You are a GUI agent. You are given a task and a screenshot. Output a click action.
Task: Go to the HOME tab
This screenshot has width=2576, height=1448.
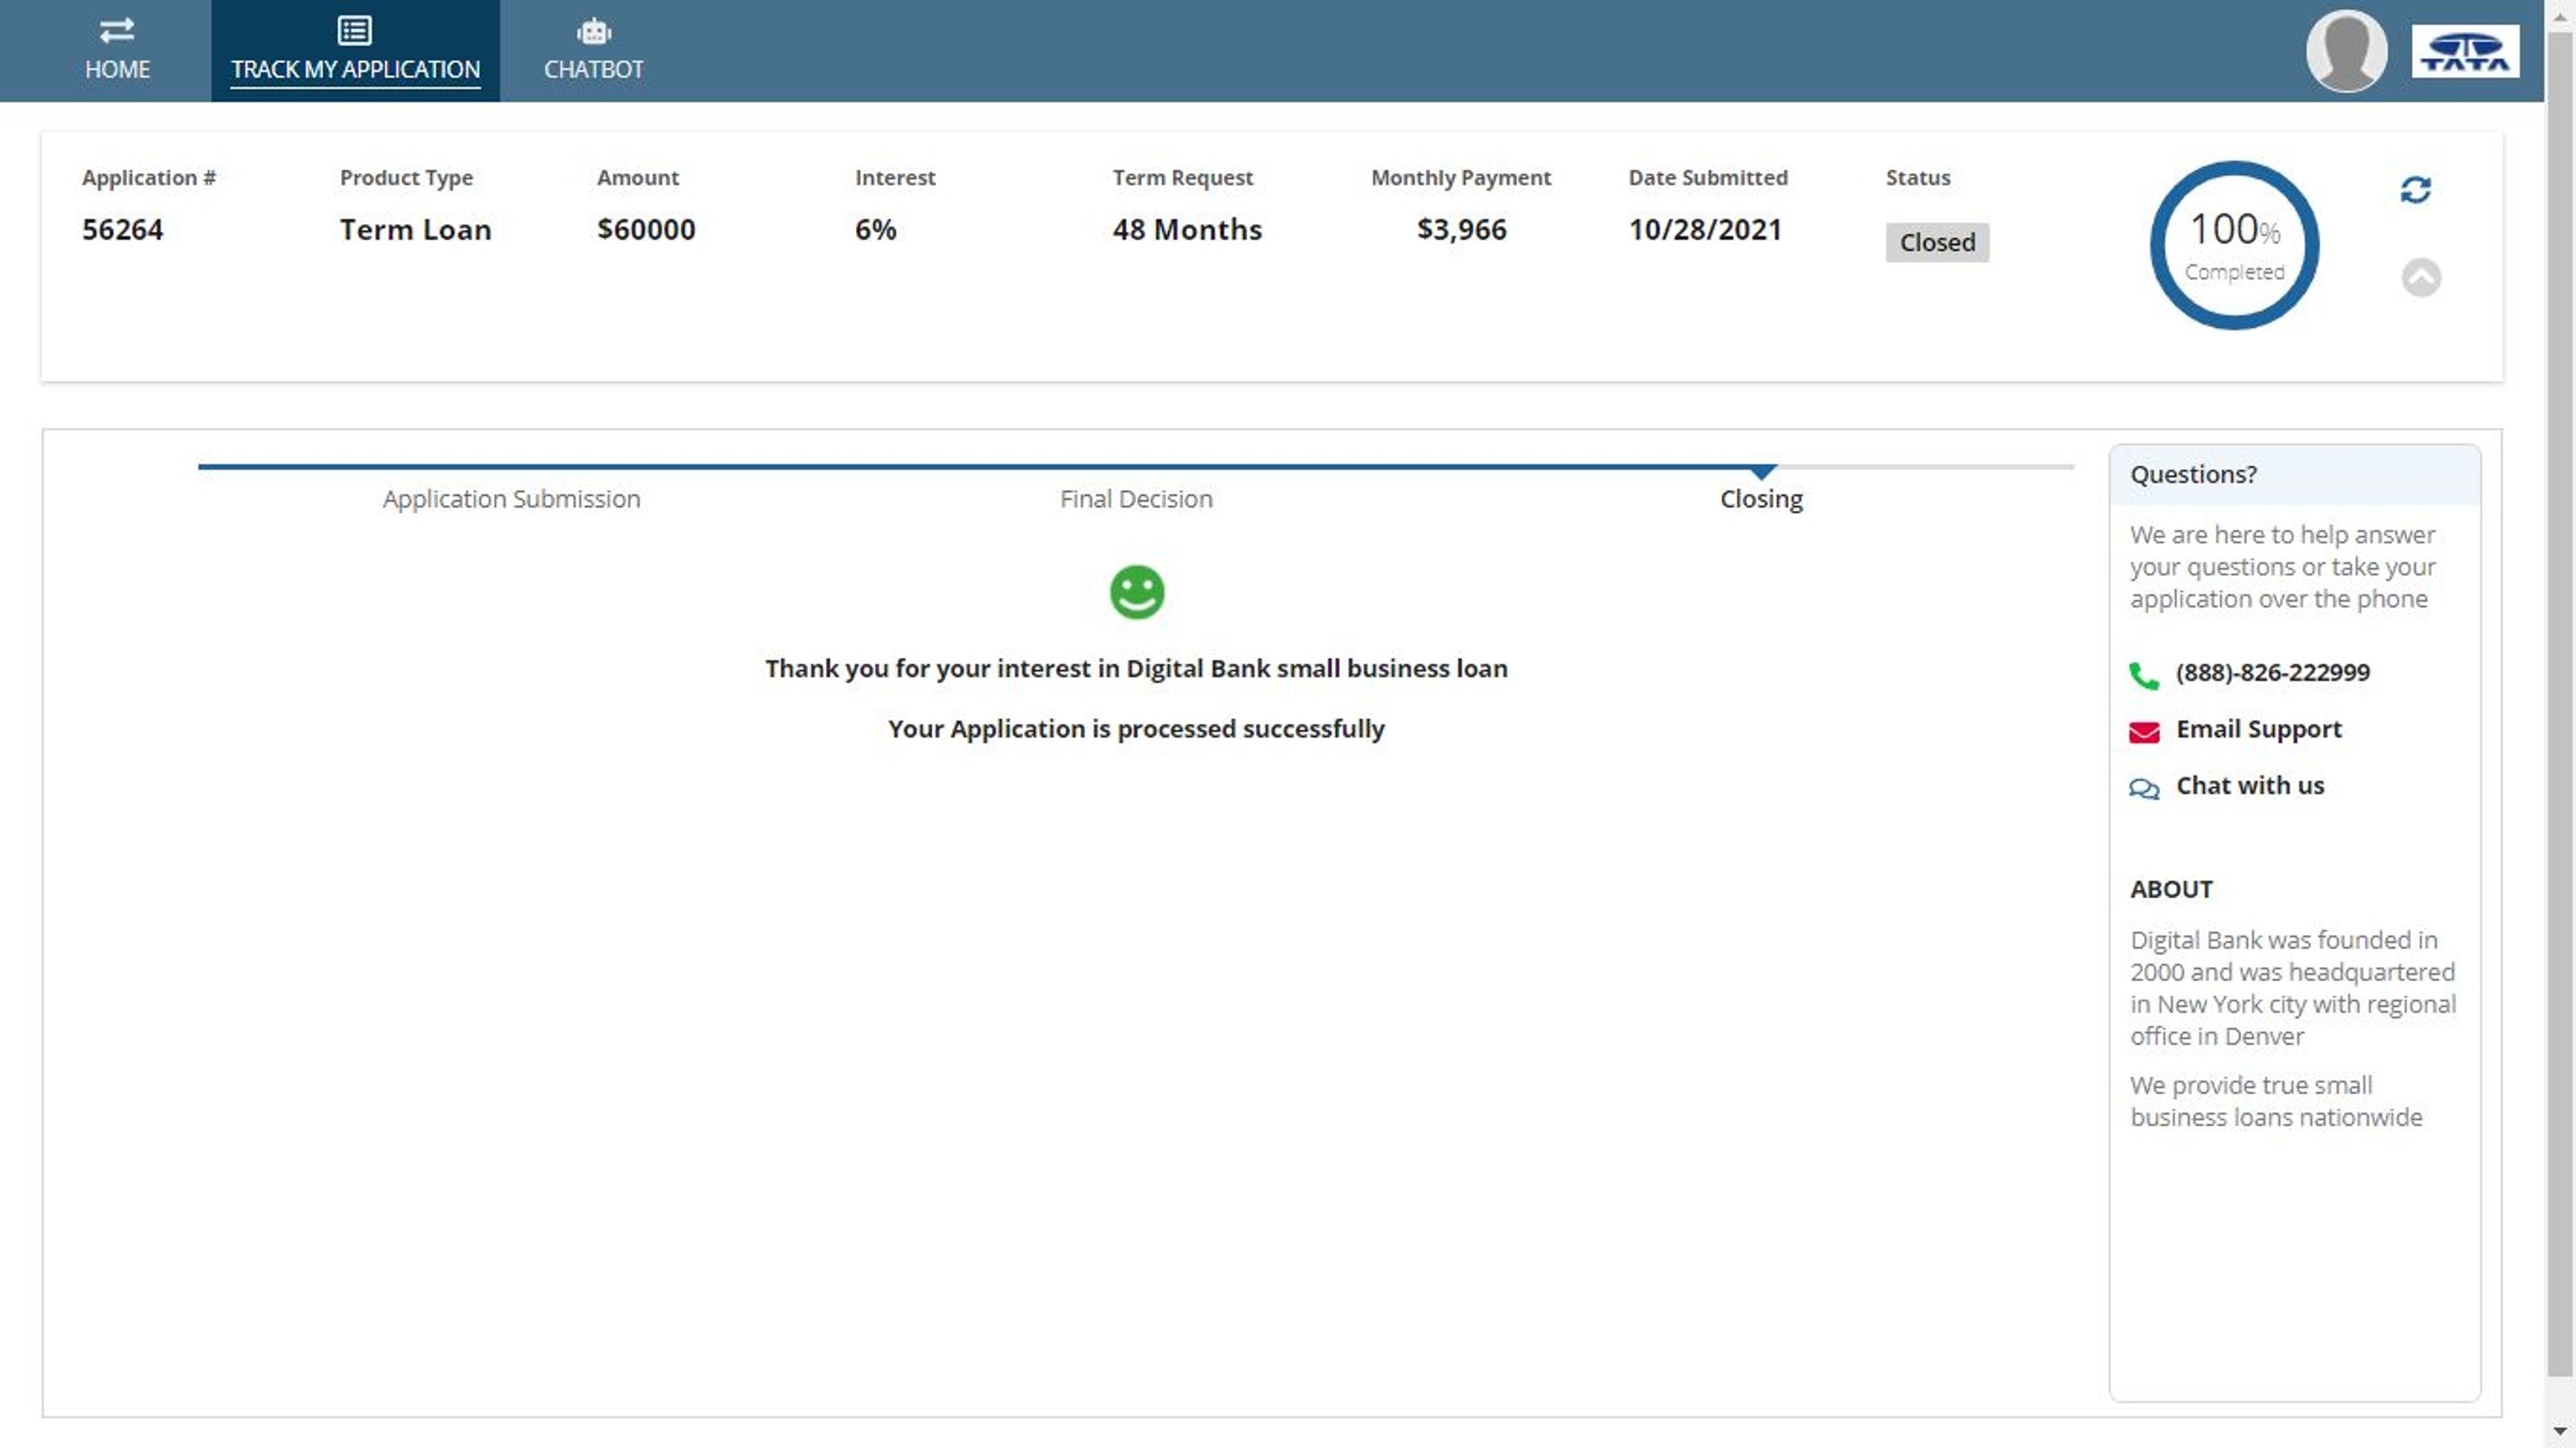pos(117,51)
